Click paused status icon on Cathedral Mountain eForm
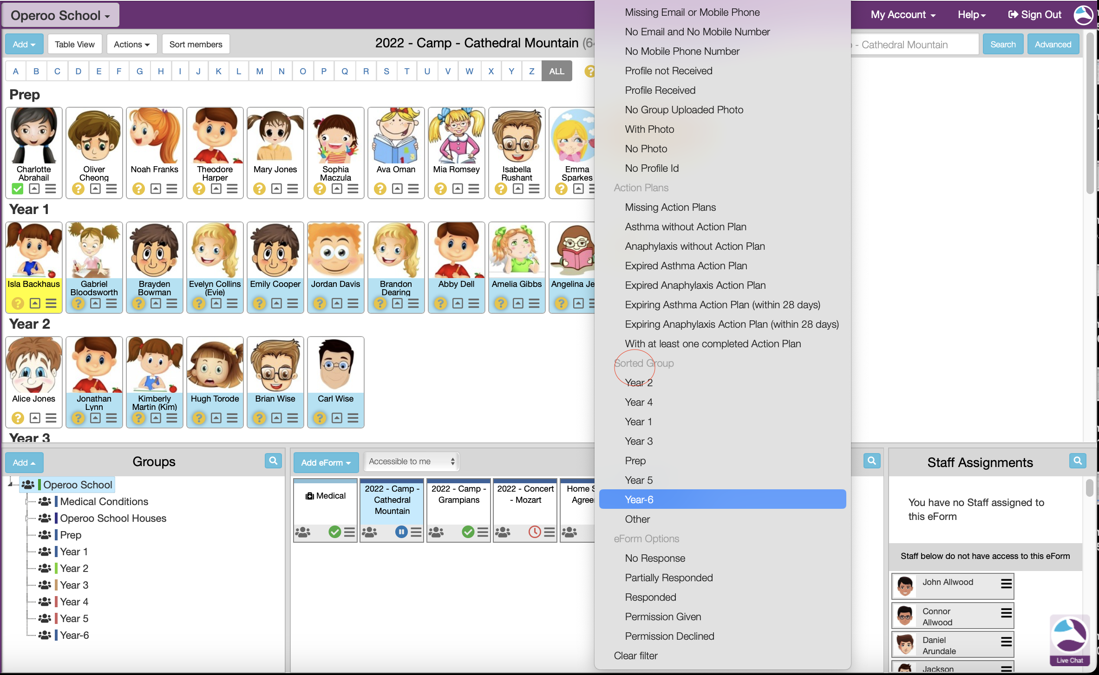Screen dimensions: 1099x675 [x=401, y=532]
